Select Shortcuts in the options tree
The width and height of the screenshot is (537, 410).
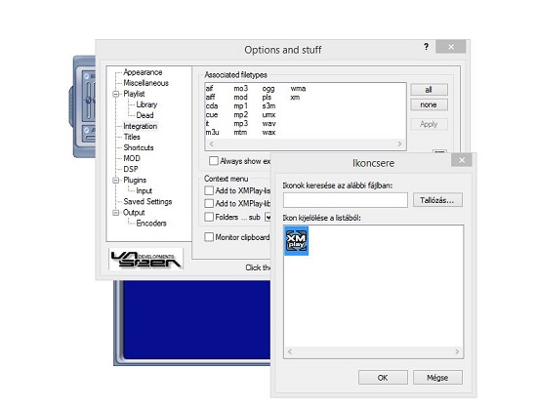point(139,147)
